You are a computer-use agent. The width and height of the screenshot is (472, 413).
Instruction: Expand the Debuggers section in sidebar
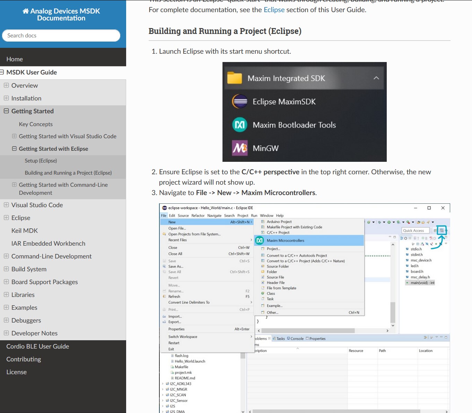[6, 320]
